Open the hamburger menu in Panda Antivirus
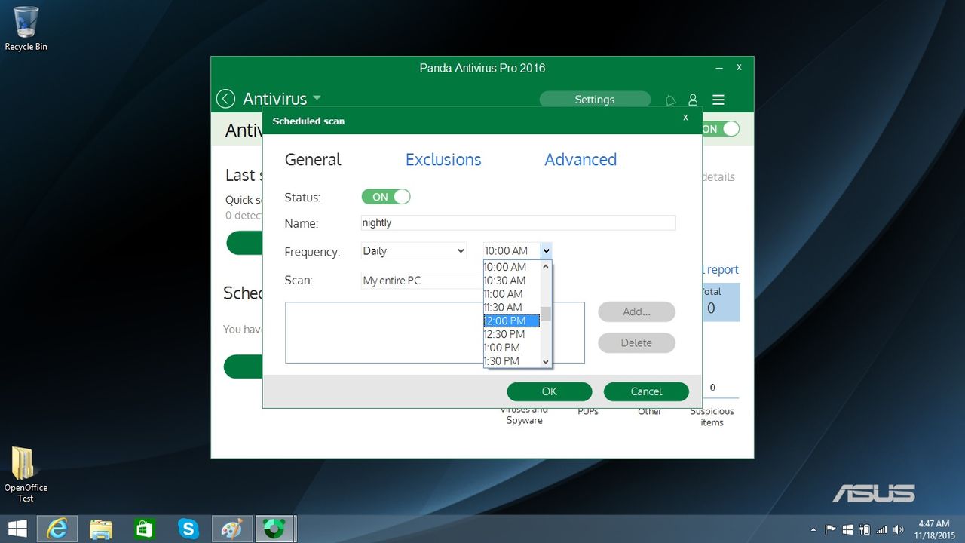The height and width of the screenshot is (543, 965). click(718, 100)
